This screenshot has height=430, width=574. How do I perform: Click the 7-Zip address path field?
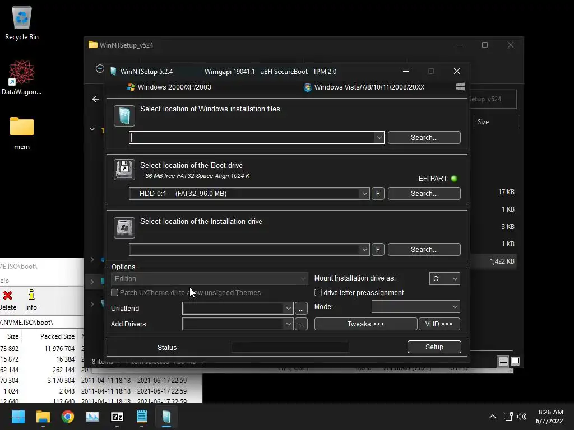tap(41, 322)
